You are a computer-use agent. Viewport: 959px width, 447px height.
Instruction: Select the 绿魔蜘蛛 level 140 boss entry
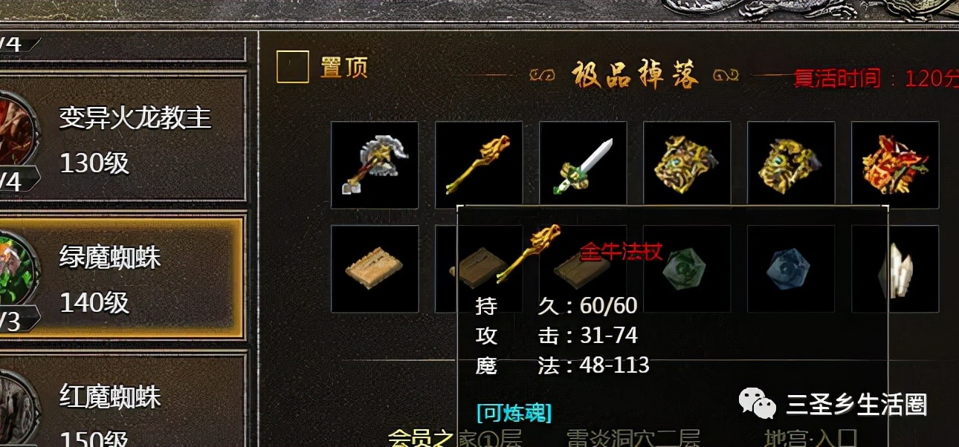pyautogui.click(x=123, y=278)
